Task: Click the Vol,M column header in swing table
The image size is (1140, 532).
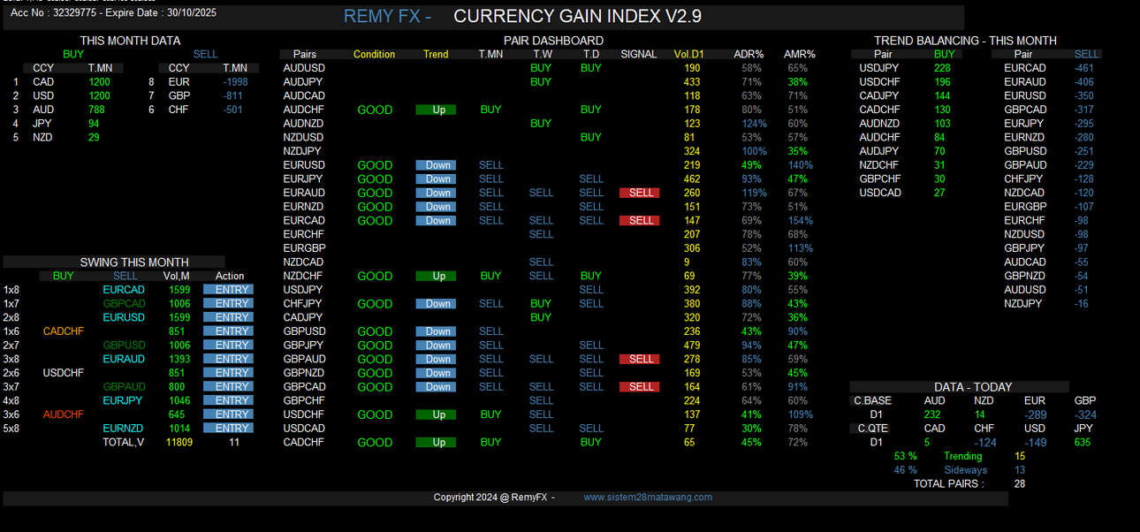Action: click(176, 276)
